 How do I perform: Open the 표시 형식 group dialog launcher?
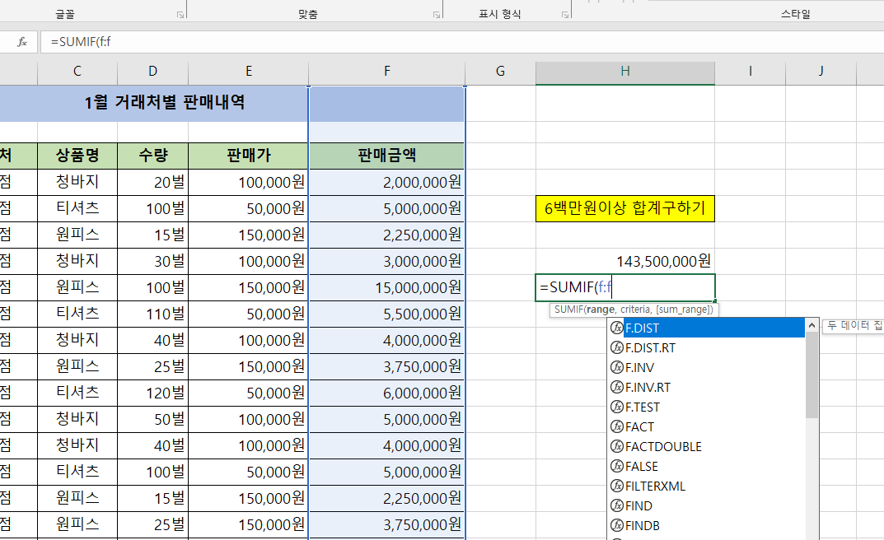pos(565,15)
